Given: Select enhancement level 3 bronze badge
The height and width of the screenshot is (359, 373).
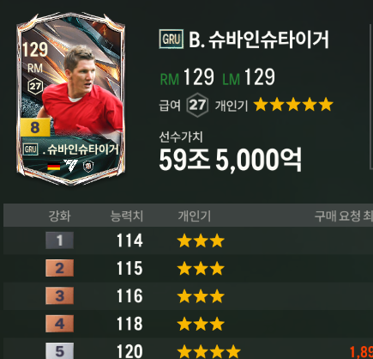Looking at the screenshot, I should click(59, 295).
